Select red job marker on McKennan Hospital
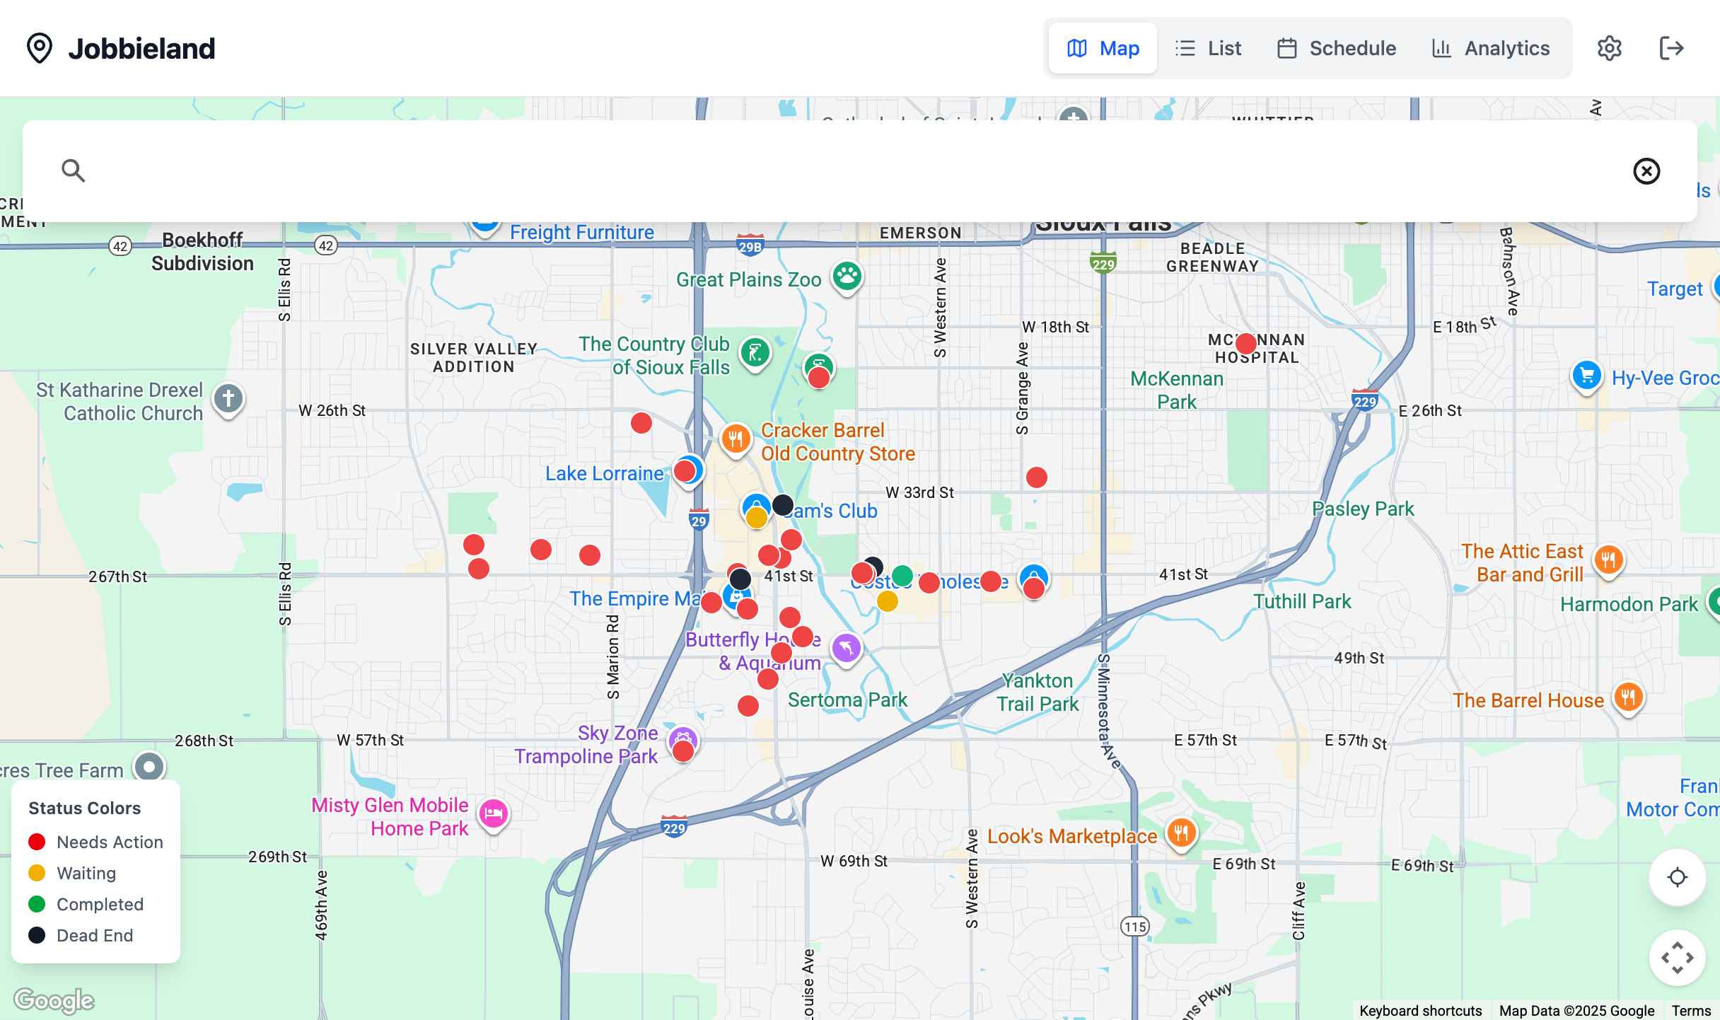 [1245, 344]
